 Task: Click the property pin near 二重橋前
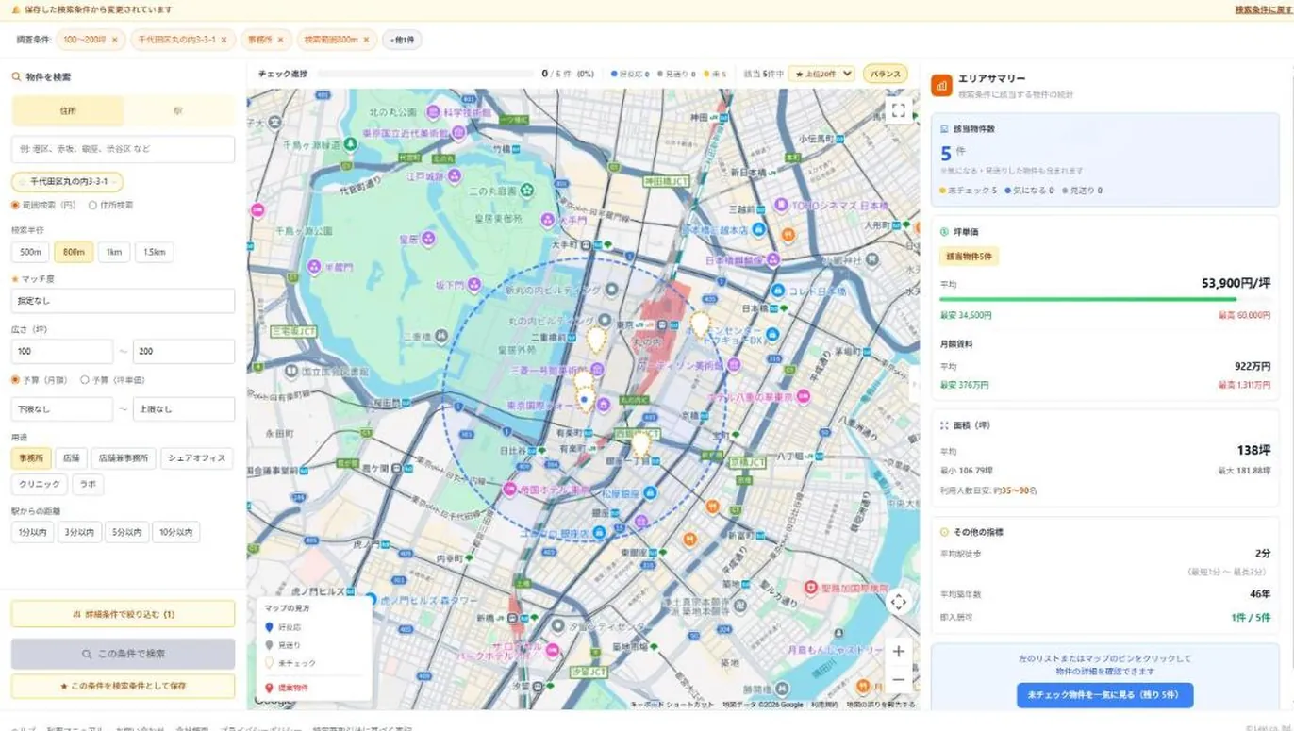[x=595, y=339]
